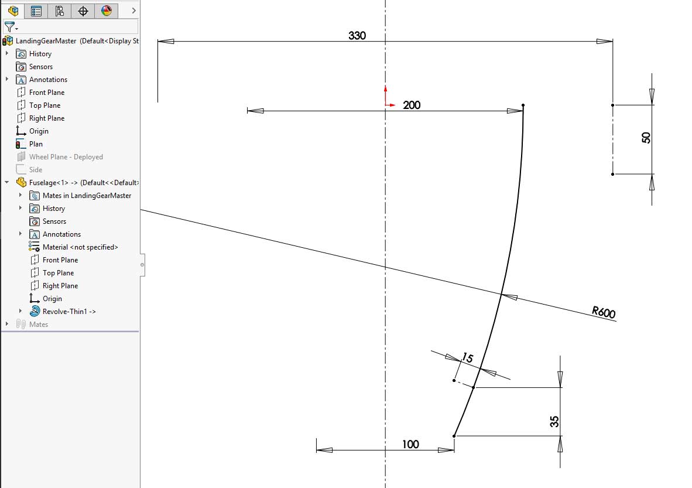Image resolution: width=692 pixels, height=488 pixels.
Task: Show more manager tabs with the right chevron
Action: point(133,11)
